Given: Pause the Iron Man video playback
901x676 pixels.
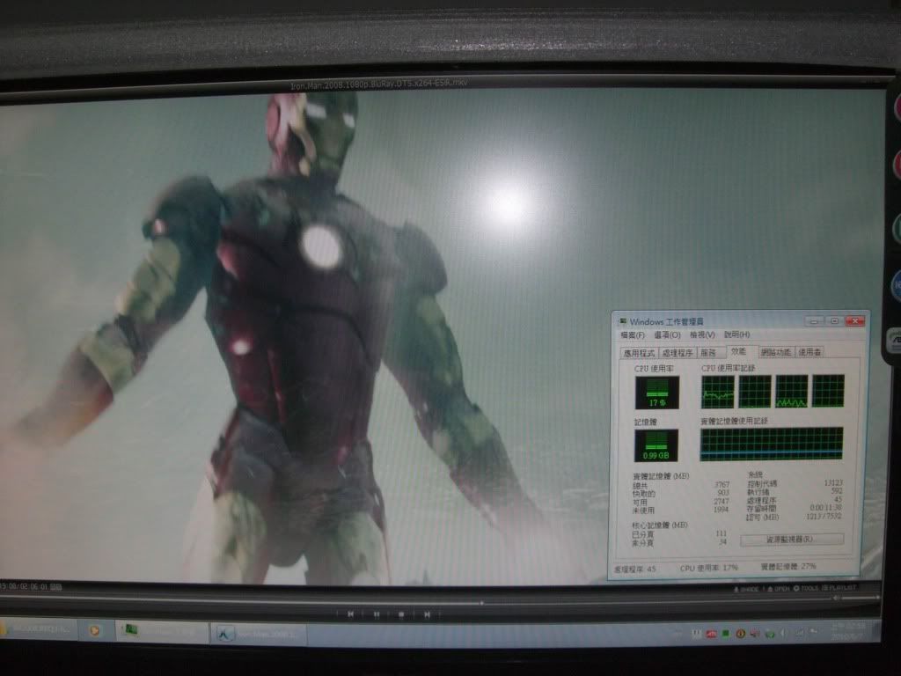Looking at the screenshot, I should pos(376,614).
